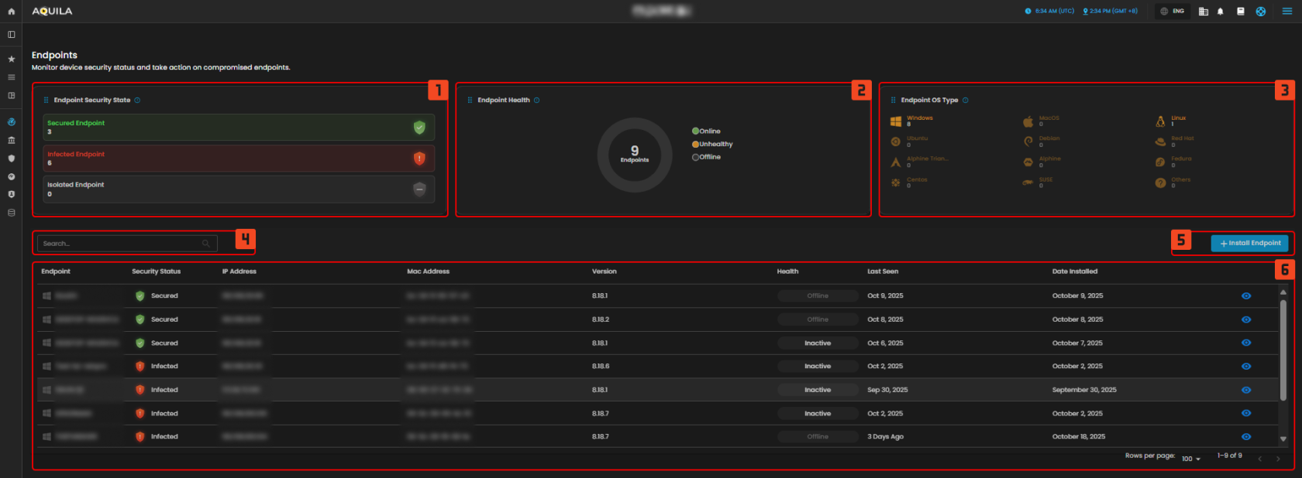Click the endpoint Search field
This screenshot has height=478, width=1302.
tap(120, 244)
